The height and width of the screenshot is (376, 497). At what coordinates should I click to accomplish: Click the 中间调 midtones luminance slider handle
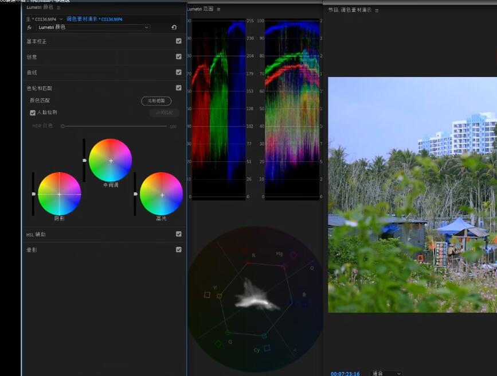[85, 161]
